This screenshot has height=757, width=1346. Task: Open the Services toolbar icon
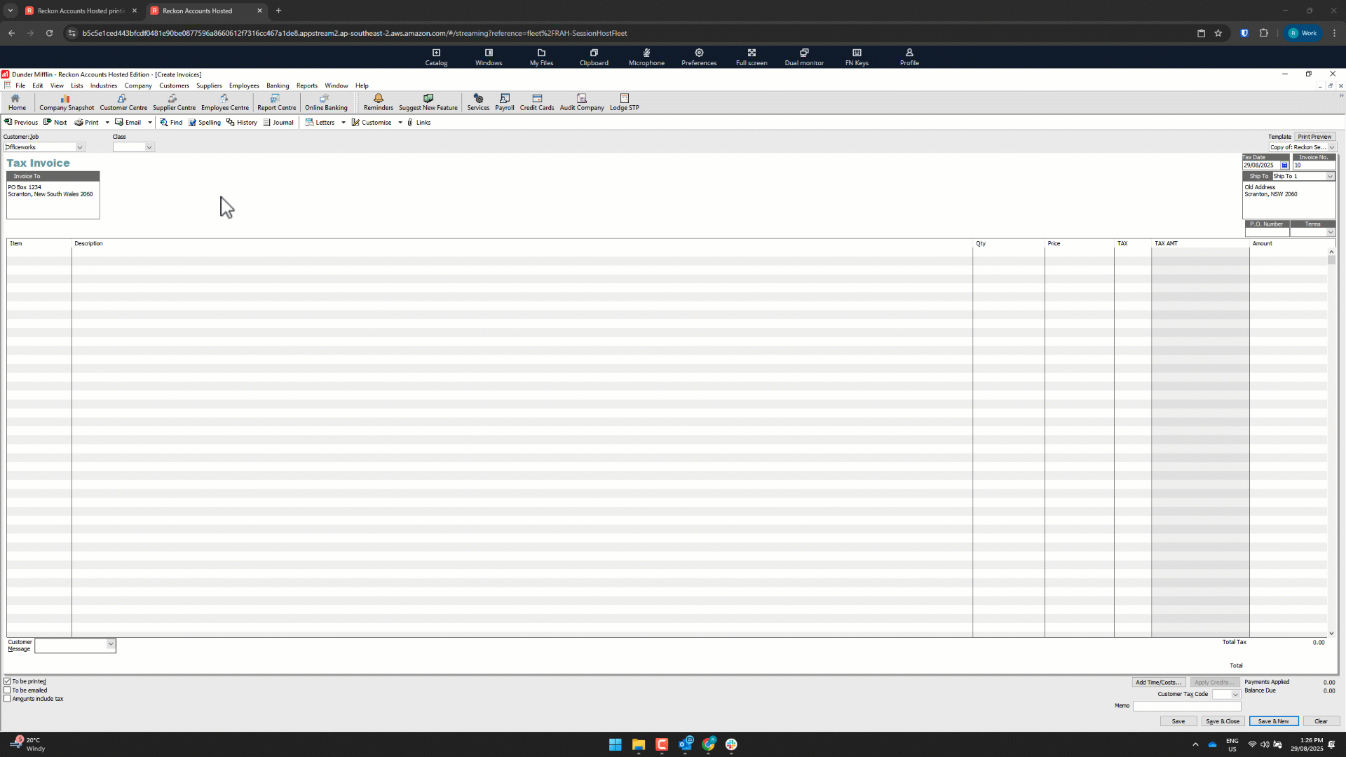(478, 102)
